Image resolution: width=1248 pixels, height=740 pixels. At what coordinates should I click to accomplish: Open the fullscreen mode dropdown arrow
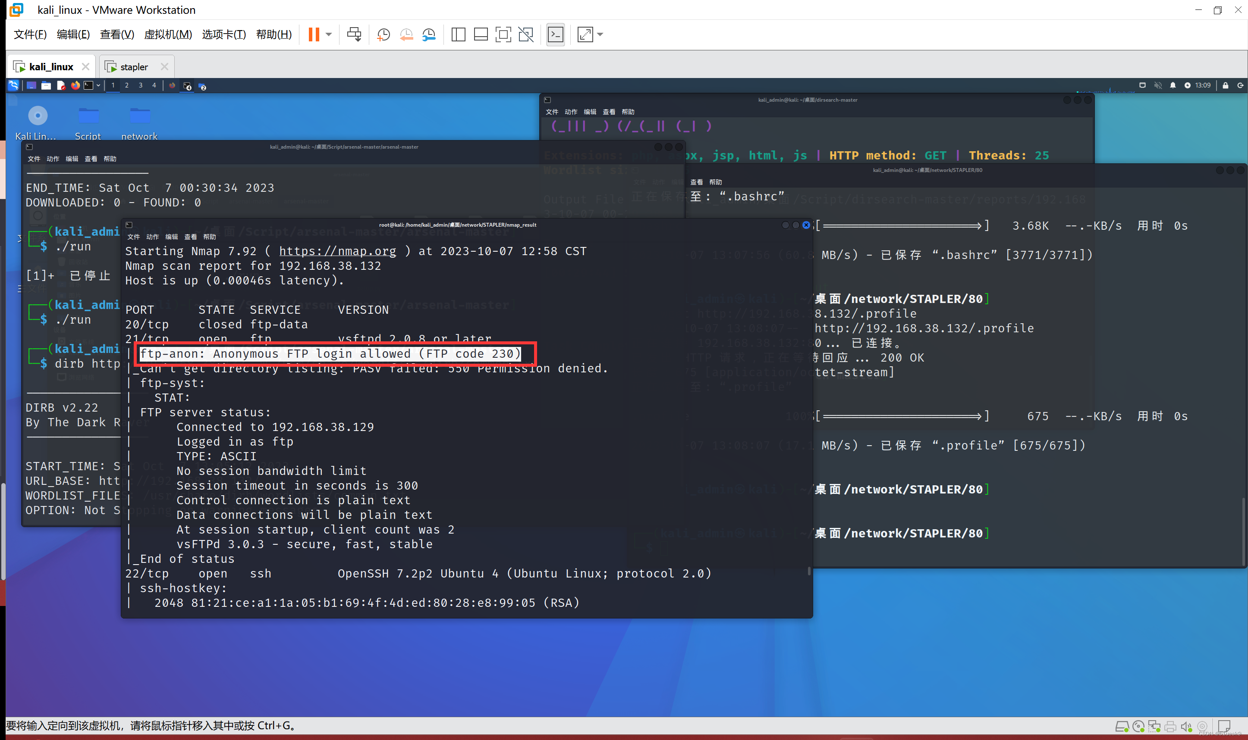pos(600,34)
